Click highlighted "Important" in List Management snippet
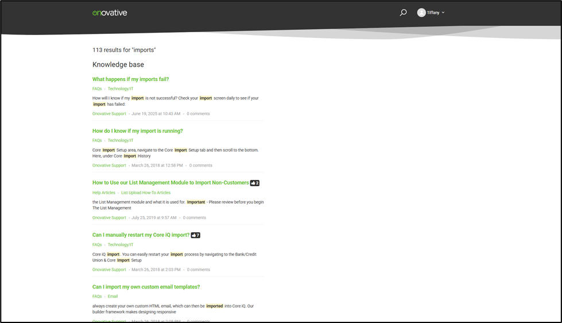This screenshot has width=562, height=323. pos(196,202)
